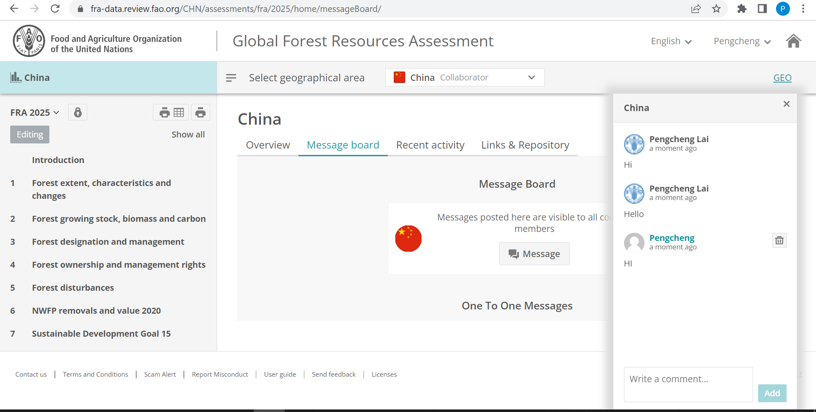Expand the English language dropdown
The height and width of the screenshot is (412, 816).
[670, 41]
